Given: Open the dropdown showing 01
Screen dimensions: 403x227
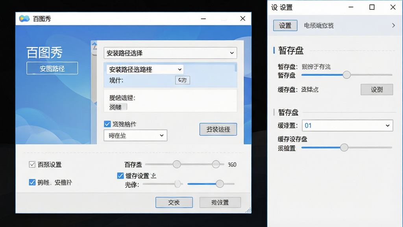Looking at the screenshot, I should (348, 126).
